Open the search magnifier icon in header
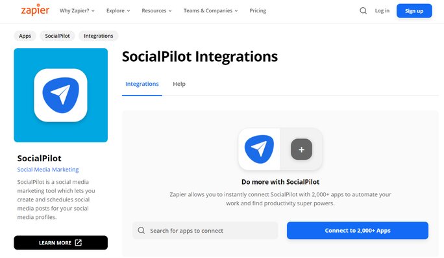 (x=363, y=11)
